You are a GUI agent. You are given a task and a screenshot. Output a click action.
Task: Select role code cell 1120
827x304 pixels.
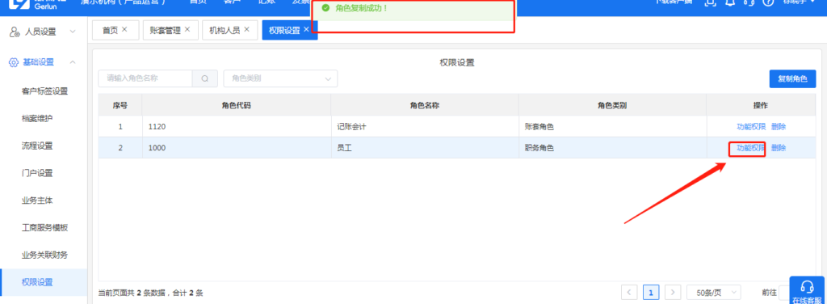pyautogui.click(x=237, y=127)
